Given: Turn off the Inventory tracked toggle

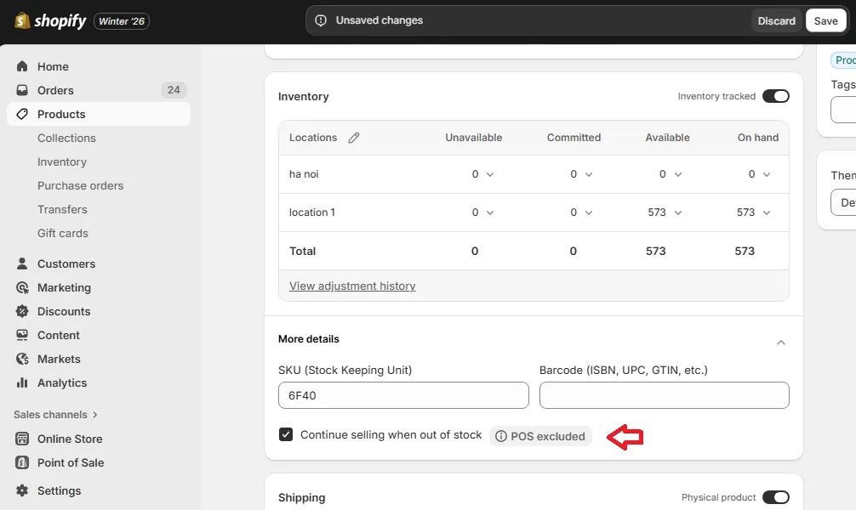Looking at the screenshot, I should pyautogui.click(x=775, y=96).
